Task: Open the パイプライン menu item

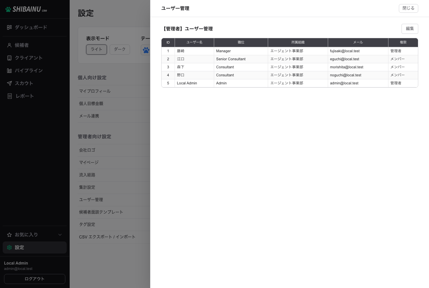Action: (35, 70)
